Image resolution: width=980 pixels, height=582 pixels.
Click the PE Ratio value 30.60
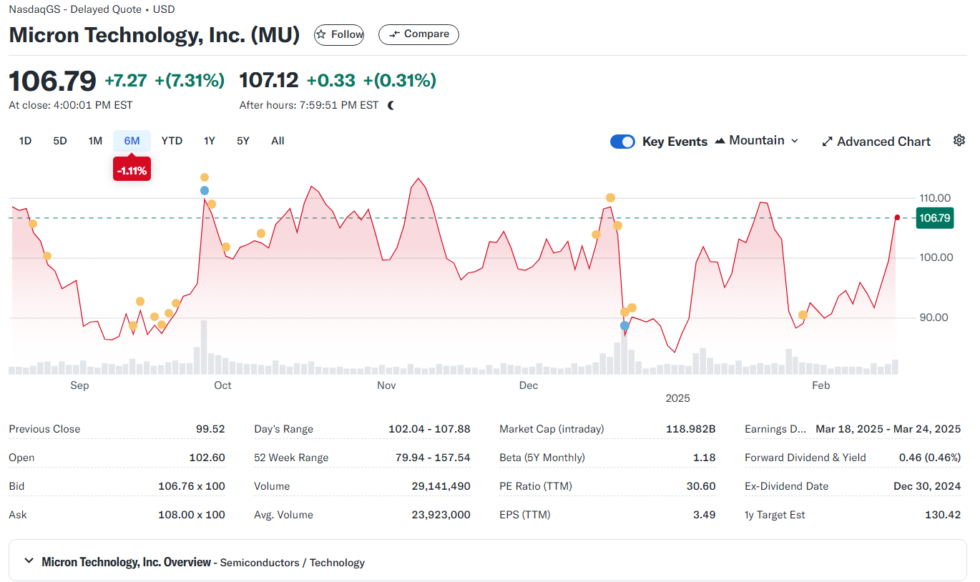[701, 486]
